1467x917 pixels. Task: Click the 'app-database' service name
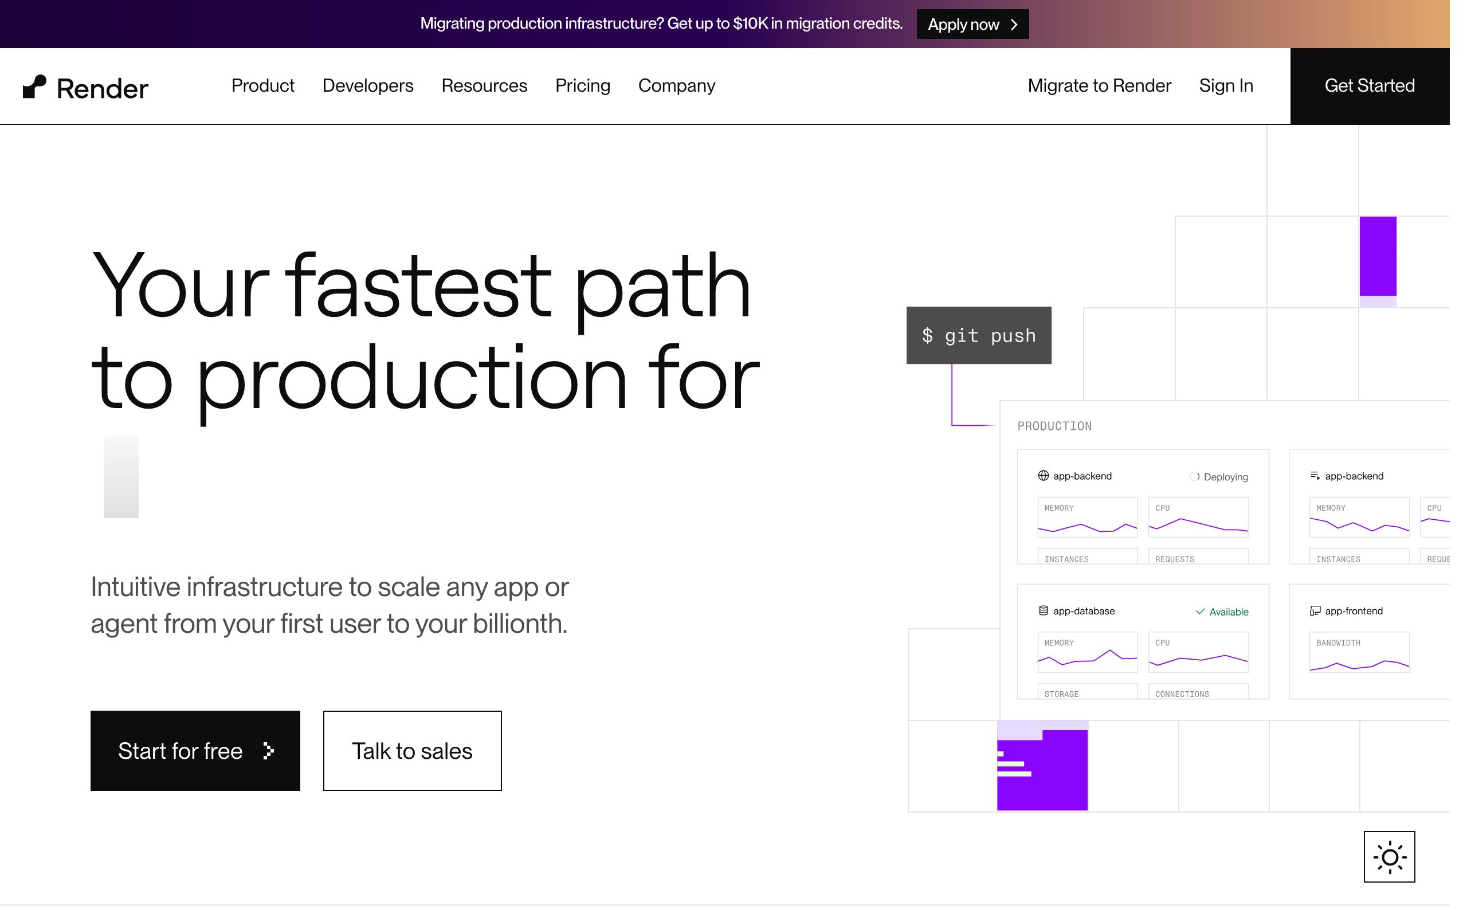[1084, 611]
